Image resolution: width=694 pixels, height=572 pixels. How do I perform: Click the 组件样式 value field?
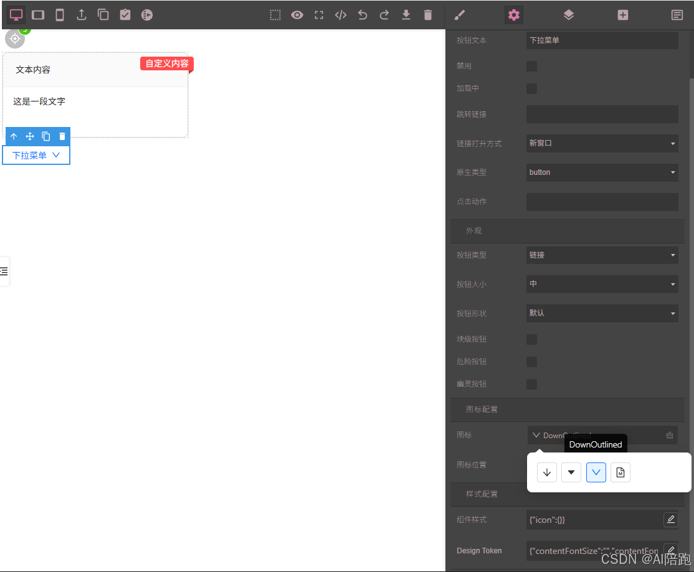click(594, 520)
